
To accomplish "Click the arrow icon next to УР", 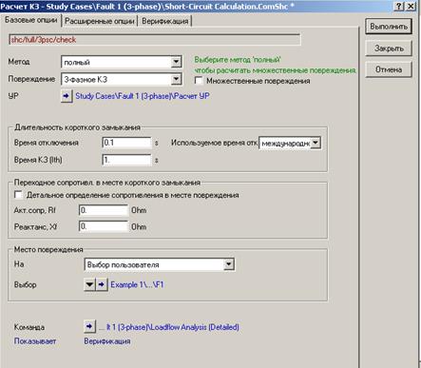I will coord(67,96).
